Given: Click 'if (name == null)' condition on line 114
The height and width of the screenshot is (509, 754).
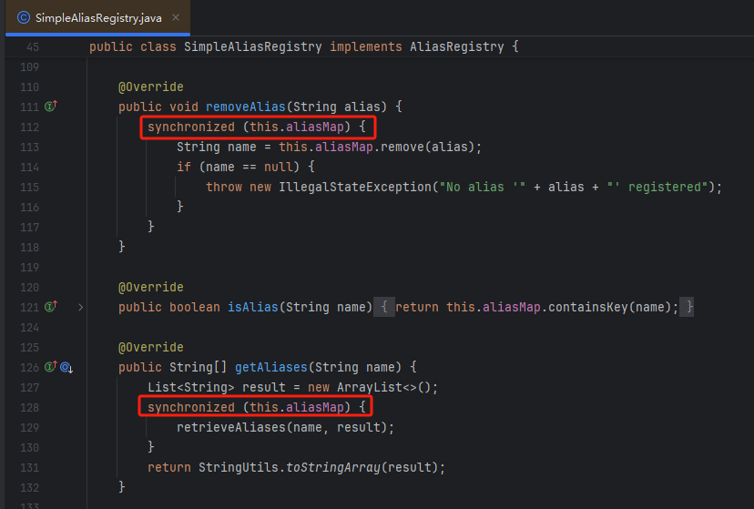Looking at the screenshot, I should [x=238, y=167].
